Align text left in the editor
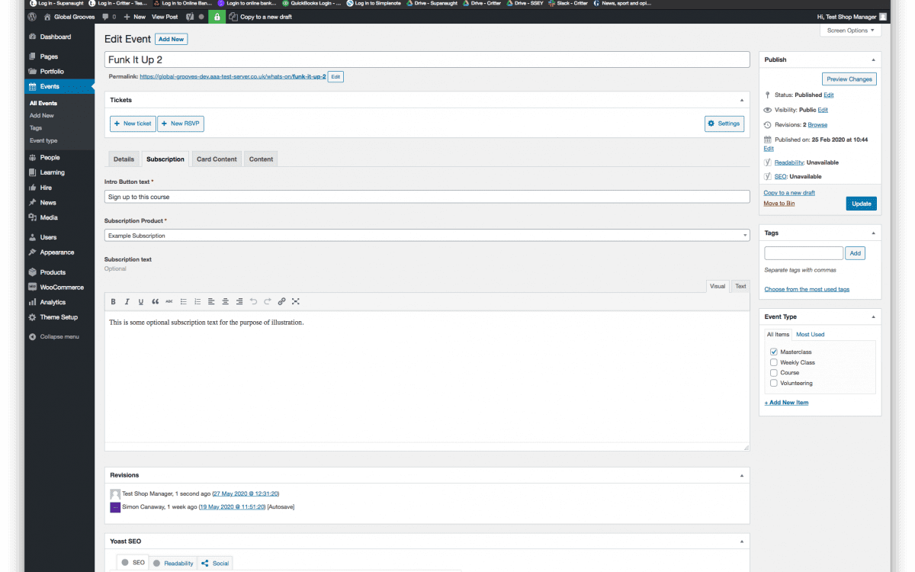This screenshot has height=572, width=915. click(x=211, y=302)
